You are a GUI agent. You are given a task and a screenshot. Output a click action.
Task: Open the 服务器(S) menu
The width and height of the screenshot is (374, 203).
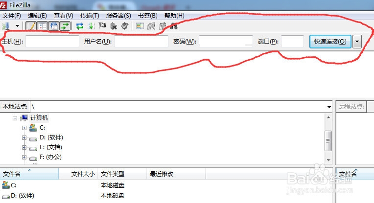point(118,16)
